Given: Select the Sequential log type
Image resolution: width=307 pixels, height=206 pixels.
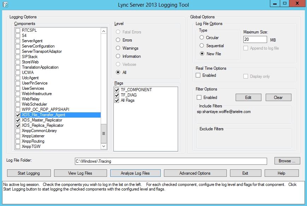Looking at the screenshot, I should coord(202,45).
